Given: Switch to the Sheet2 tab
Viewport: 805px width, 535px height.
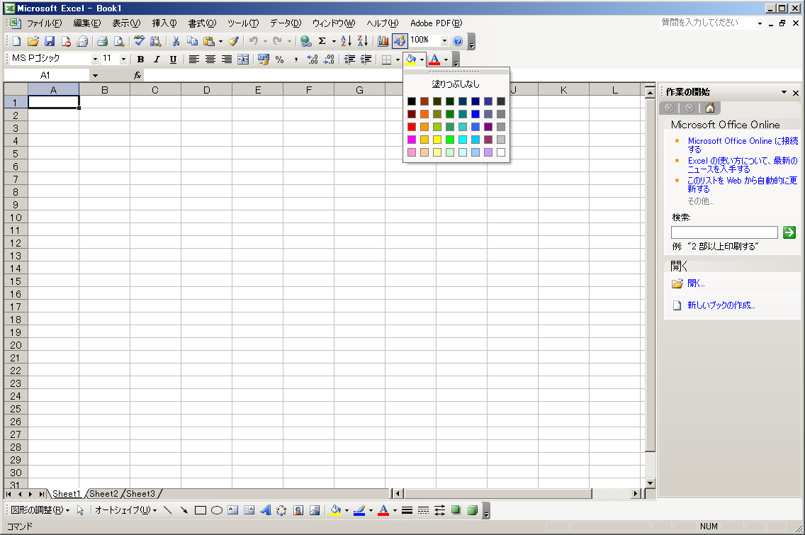Looking at the screenshot, I should pyautogui.click(x=103, y=494).
